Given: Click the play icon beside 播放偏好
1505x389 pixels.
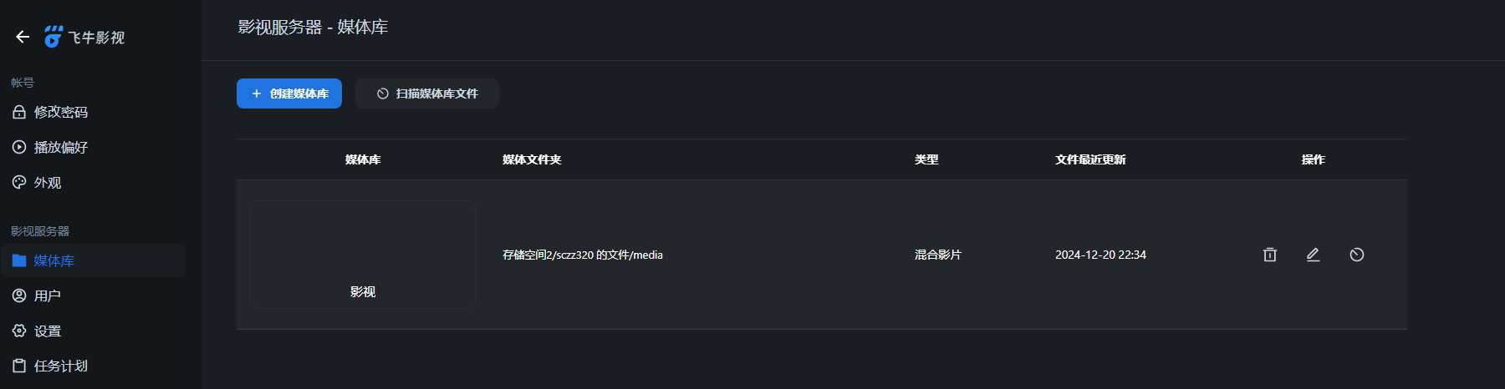Looking at the screenshot, I should tap(19, 147).
